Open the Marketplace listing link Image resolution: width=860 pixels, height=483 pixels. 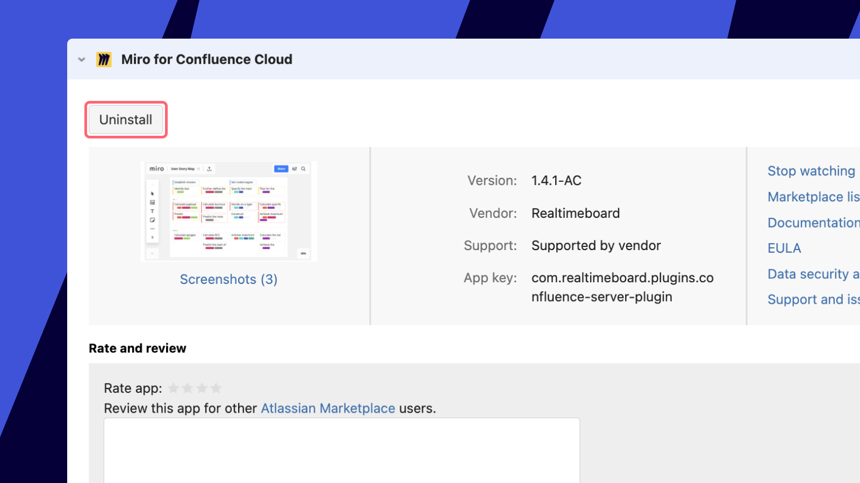(x=813, y=197)
